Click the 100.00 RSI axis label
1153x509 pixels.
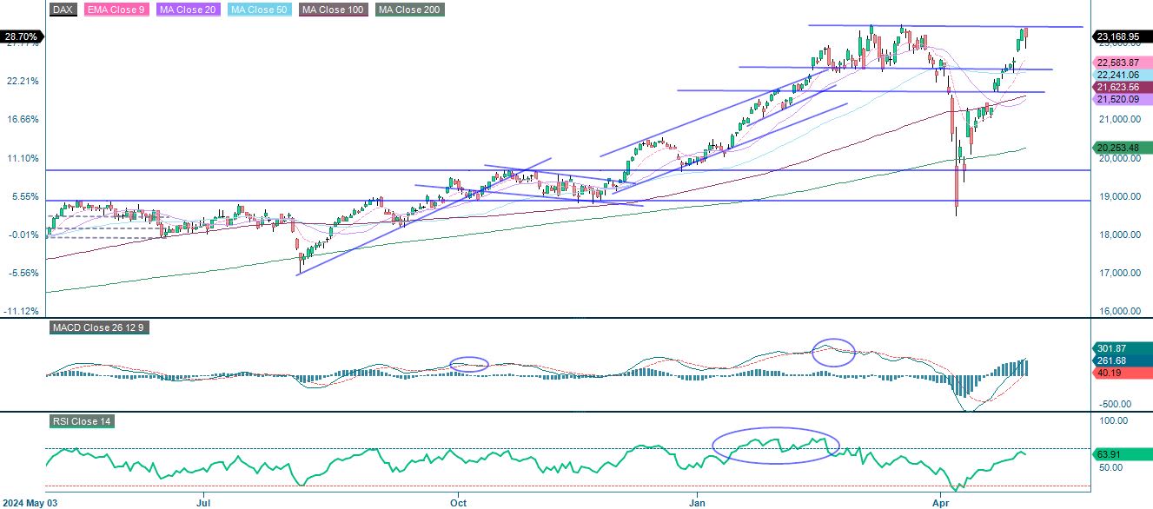(x=1113, y=420)
